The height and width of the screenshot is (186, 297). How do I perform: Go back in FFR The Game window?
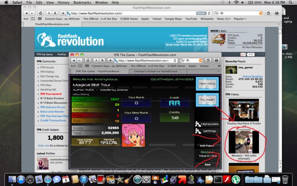[x=74, y=61]
